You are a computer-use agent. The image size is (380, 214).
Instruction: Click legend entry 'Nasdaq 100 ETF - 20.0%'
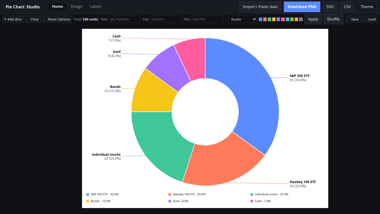click(x=187, y=194)
